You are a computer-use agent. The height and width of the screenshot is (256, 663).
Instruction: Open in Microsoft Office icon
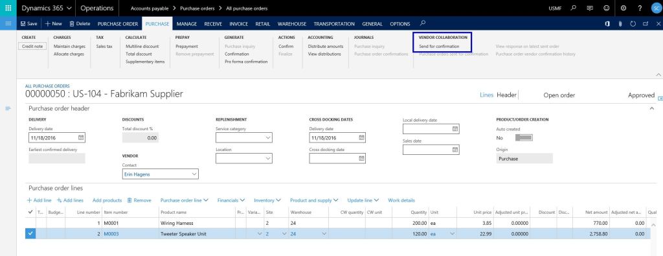tap(607, 24)
